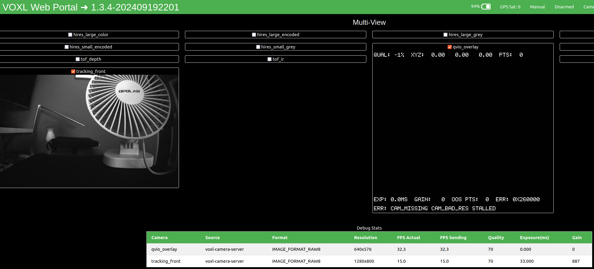This screenshot has height=269, width=594.
Task: Click the battery indicator icon
Action: pyautogui.click(x=486, y=7)
